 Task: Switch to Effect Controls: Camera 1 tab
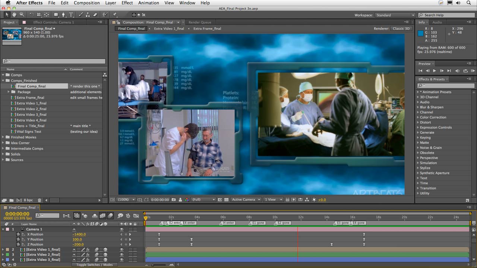coord(54,22)
